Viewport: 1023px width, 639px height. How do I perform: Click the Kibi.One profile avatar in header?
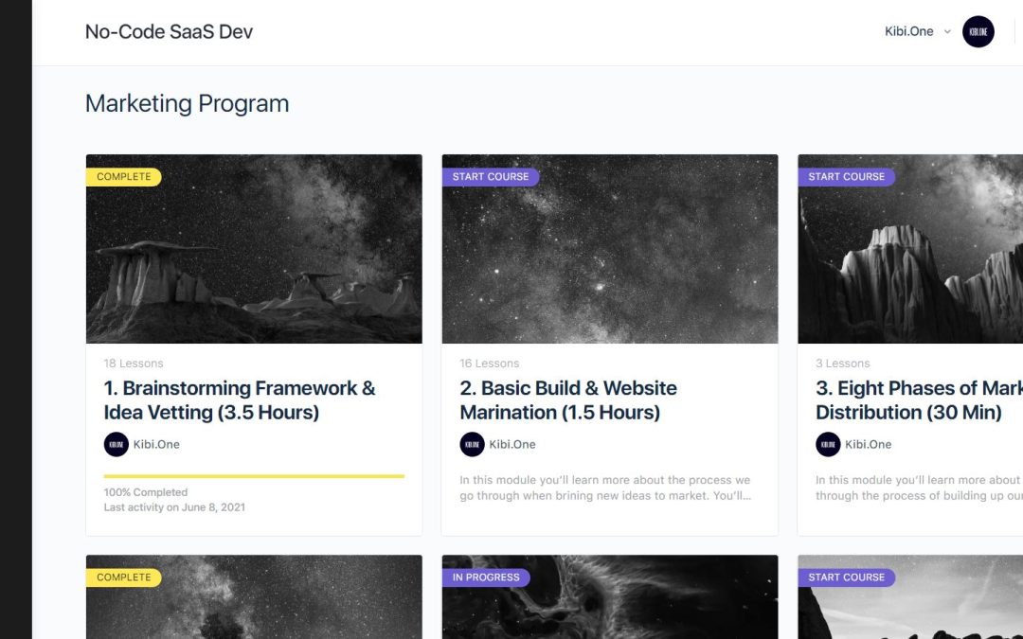tap(978, 31)
